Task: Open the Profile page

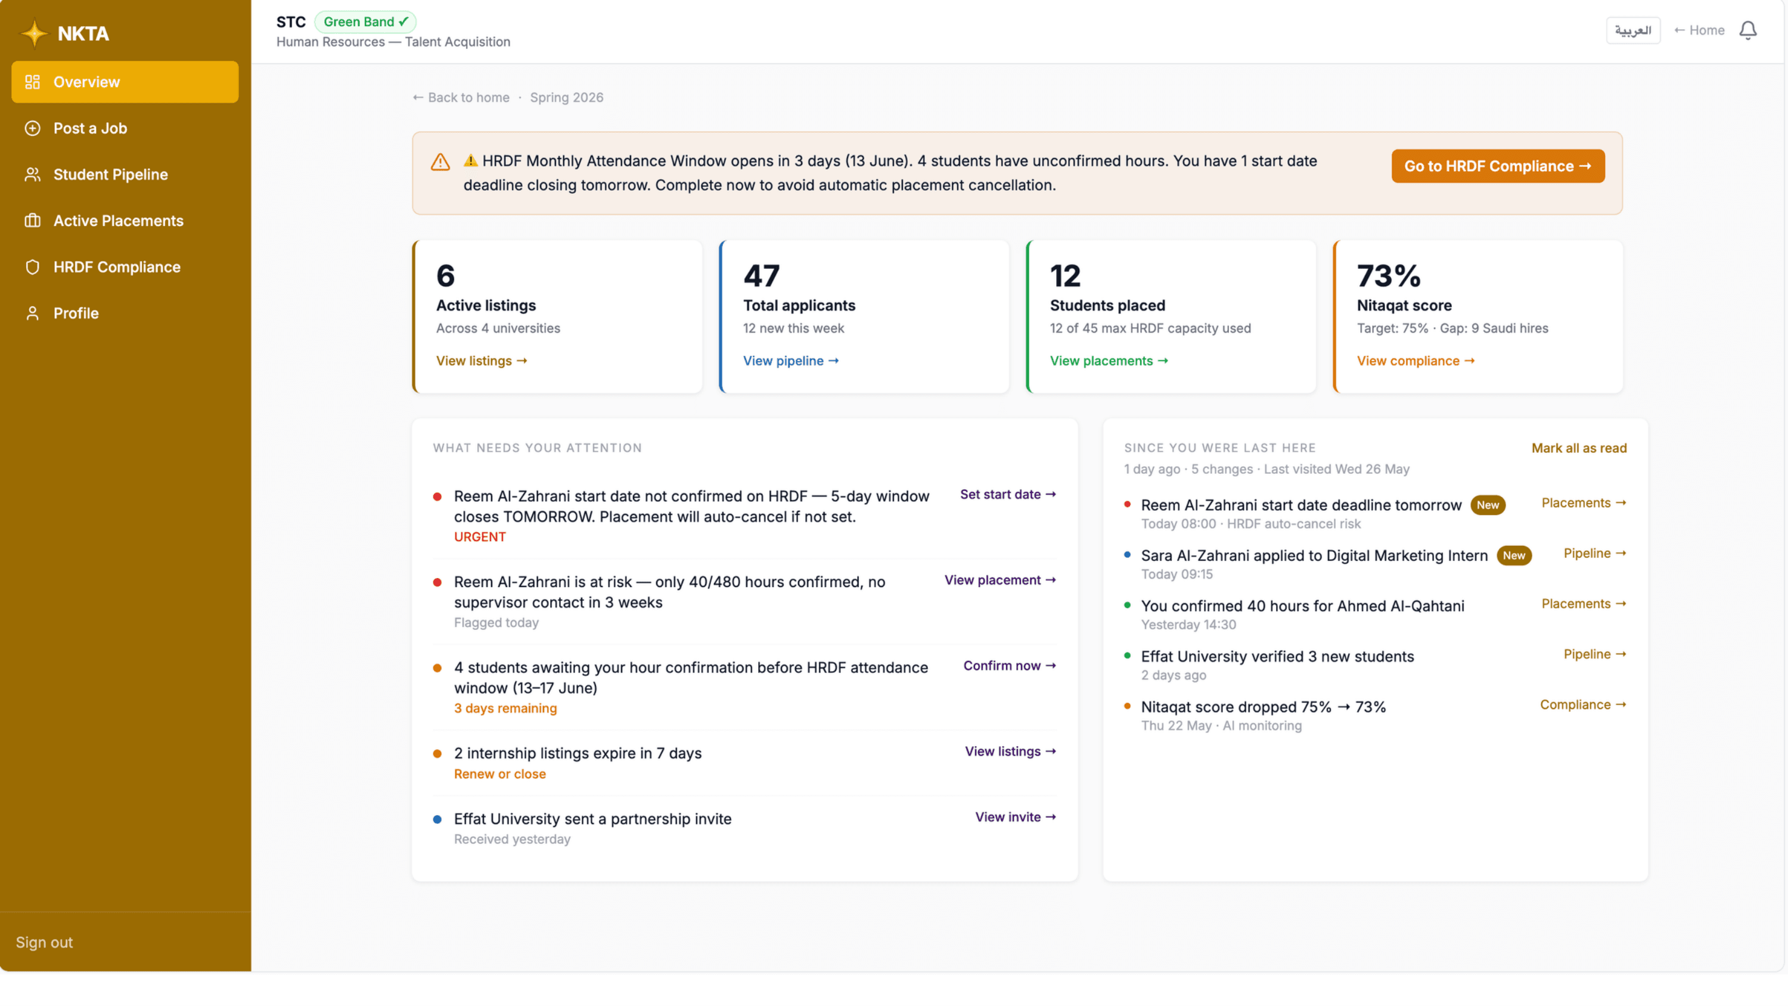Action: click(x=125, y=313)
